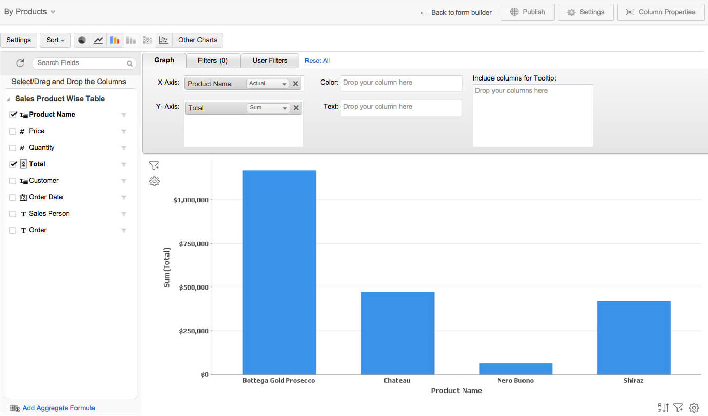Viewport: 708px width, 416px height.
Task: Go back to form builder
Action: pos(456,12)
